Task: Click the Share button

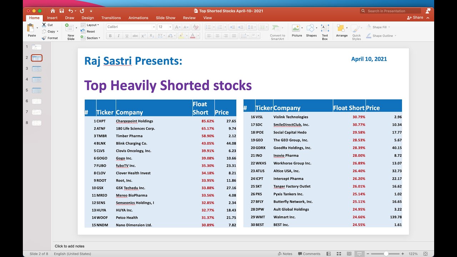Action: [415, 17]
